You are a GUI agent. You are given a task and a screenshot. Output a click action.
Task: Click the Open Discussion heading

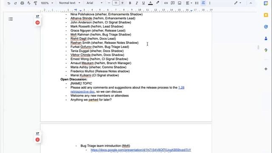(x=74, y=79)
